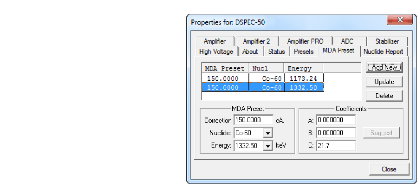The image size is (417, 184).
Task: Open the High Voltage tab
Action: click(x=216, y=51)
